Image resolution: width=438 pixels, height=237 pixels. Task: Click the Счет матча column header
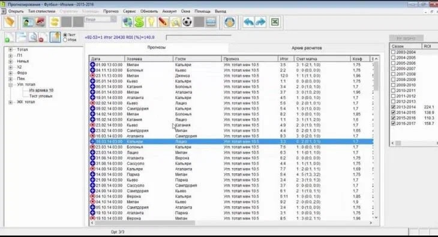tap(322, 59)
